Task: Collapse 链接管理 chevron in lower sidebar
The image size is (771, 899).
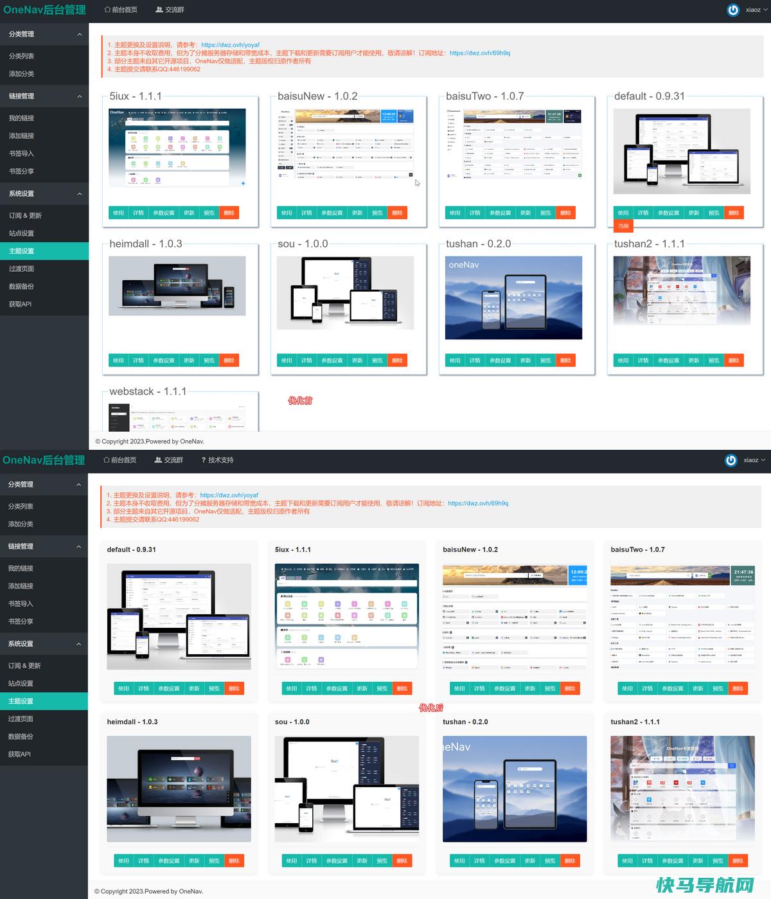Action: pos(79,546)
